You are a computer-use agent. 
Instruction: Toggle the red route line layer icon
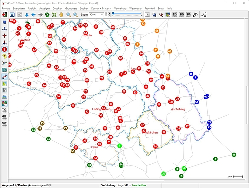[x=4, y=77]
